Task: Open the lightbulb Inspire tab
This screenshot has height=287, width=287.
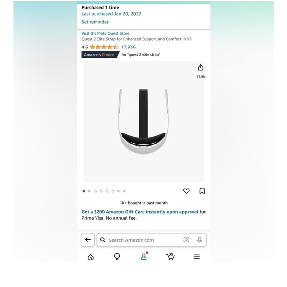Action: [x=117, y=257]
